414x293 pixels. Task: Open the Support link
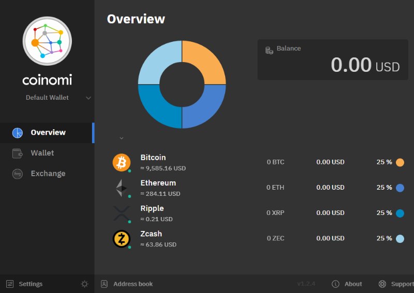coord(403,284)
